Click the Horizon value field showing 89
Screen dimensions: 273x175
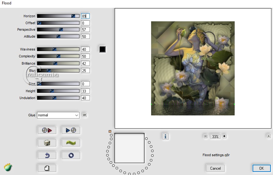[x=85, y=16]
